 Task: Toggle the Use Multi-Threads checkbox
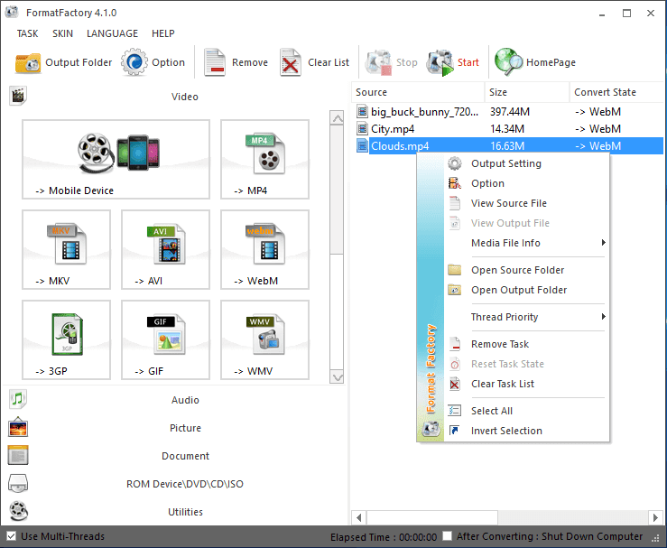pyautogui.click(x=12, y=536)
